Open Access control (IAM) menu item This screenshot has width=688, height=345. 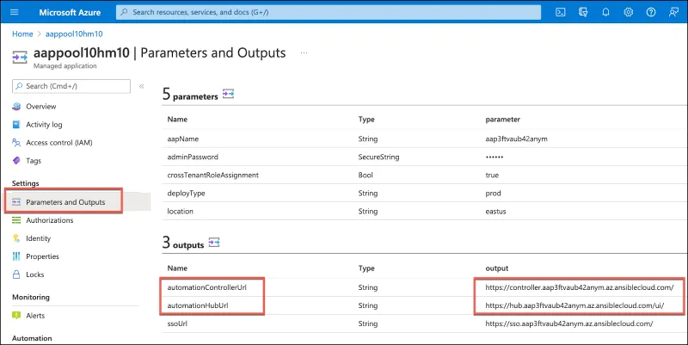pos(62,142)
